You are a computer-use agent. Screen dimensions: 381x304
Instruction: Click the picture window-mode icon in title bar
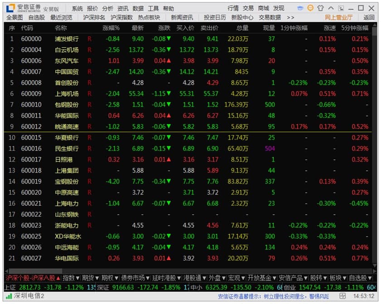(x=341, y=8)
